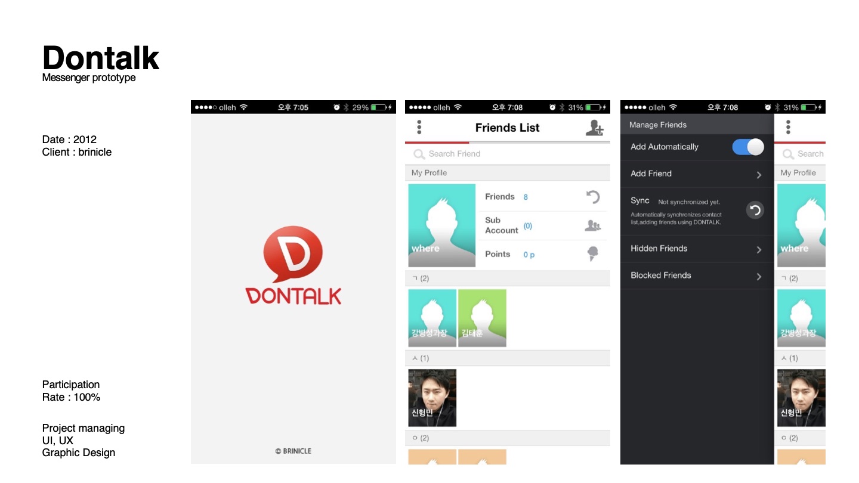Click the Dontalk slide heading
859x483 pixels.
coord(101,58)
